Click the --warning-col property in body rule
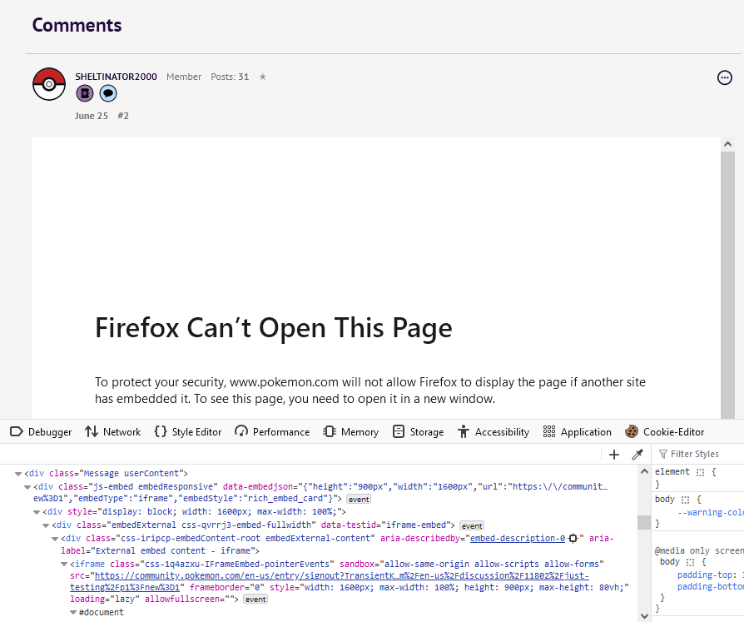The image size is (744, 622). pos(711,512)
